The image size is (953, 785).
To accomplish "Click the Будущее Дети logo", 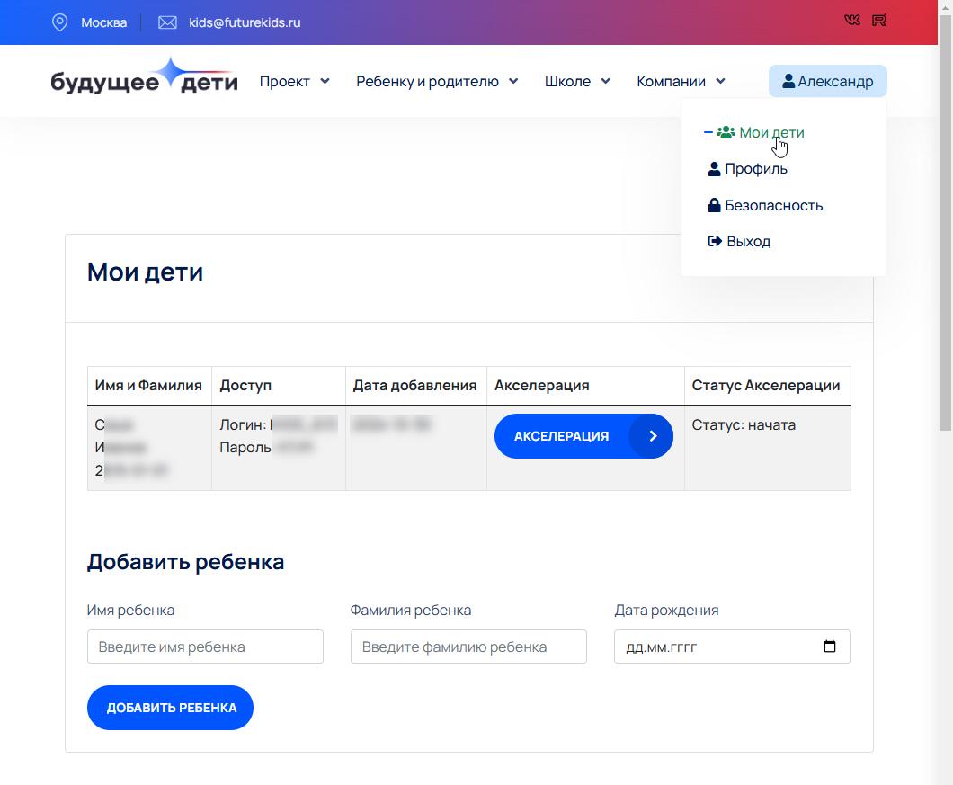I will (144, 80).
